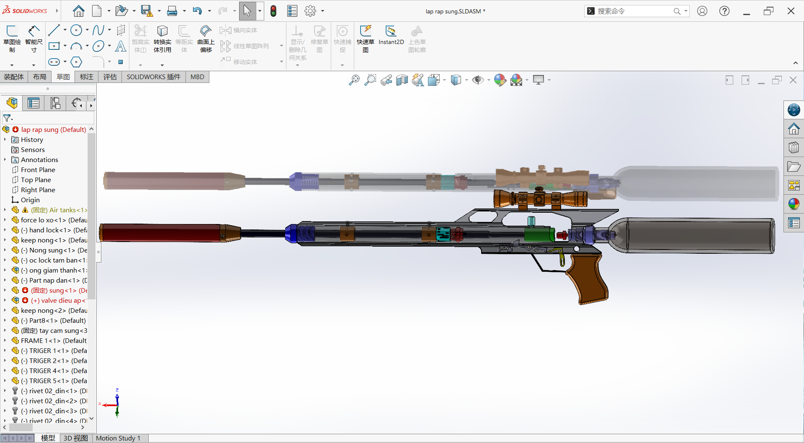Open the Save dropdown arrow

tap(159, 11)
